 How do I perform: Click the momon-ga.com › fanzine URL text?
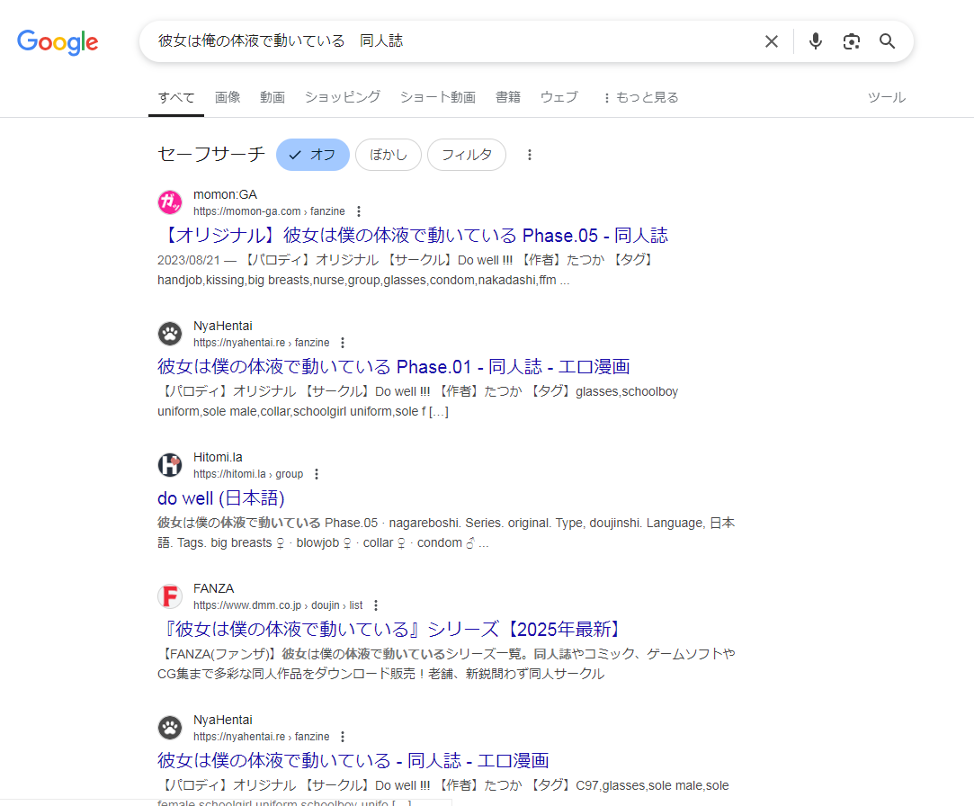pyautogui.click(x=269, y=211)
